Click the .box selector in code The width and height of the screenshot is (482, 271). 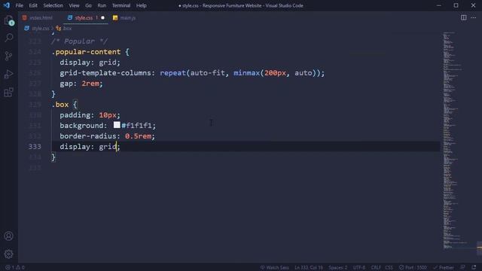[60, 105]
